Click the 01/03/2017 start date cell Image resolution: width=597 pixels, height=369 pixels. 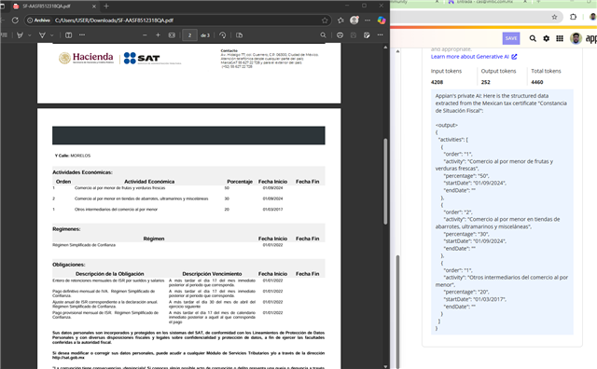(x=272, y=210)
